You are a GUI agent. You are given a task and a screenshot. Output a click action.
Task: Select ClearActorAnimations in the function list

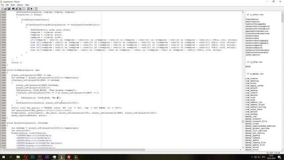[257, 34]
